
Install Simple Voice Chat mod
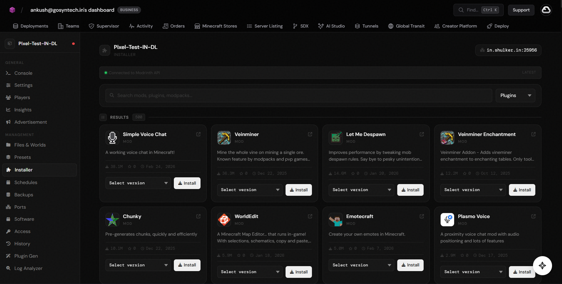pos(187,183)
